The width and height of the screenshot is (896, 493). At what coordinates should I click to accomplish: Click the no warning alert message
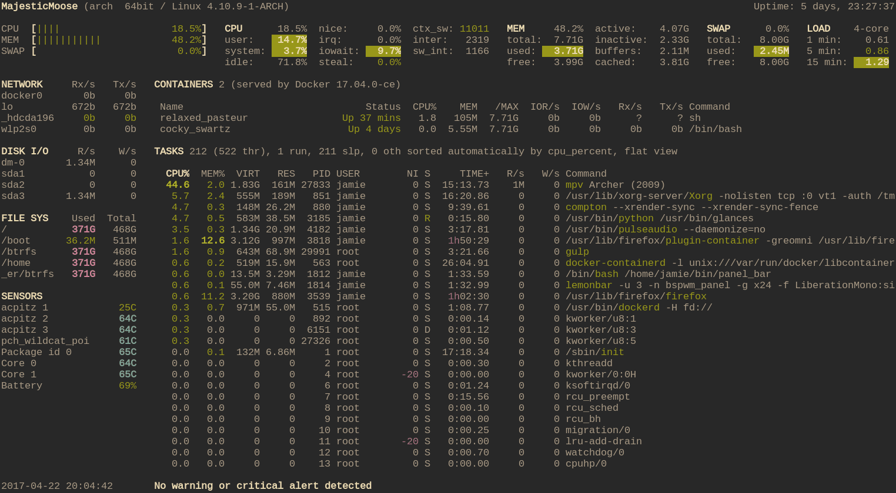pyautogui.click(x=263, y=486)
